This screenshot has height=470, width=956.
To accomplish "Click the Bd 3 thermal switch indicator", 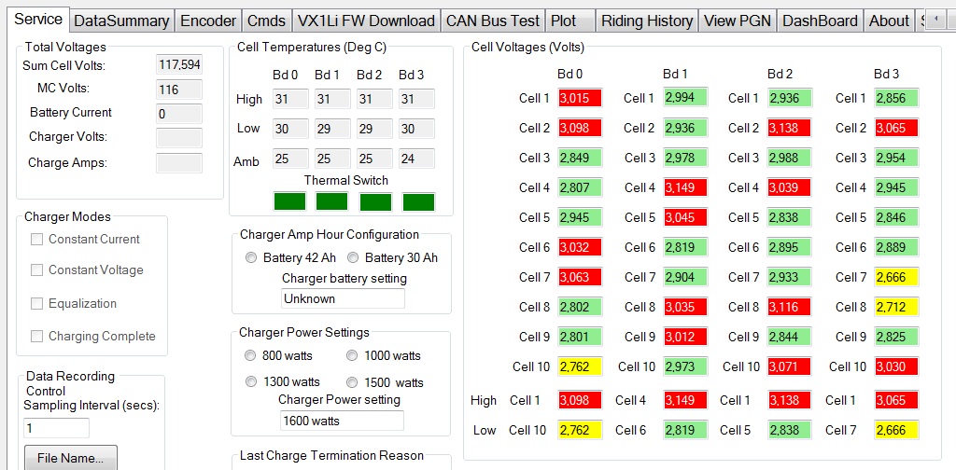I will pyautogui.click(x=418, y=201).
